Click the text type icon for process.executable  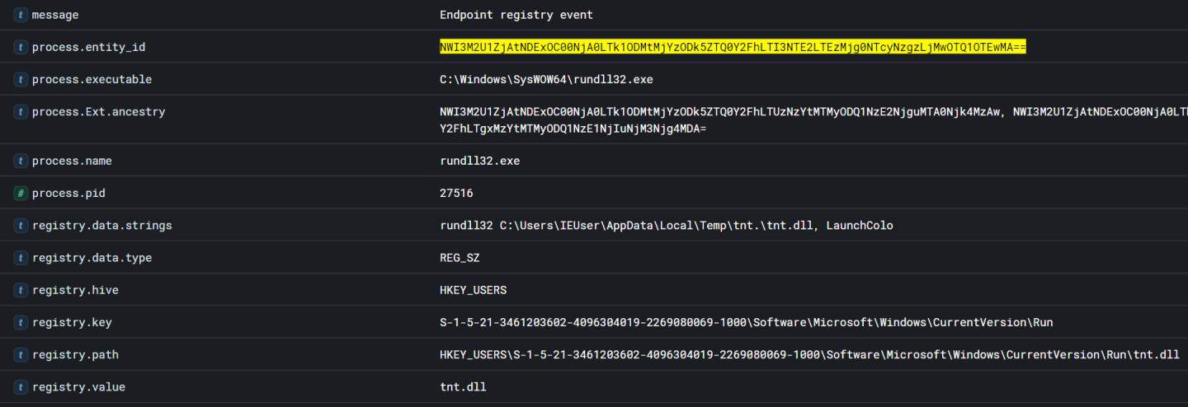21,80
